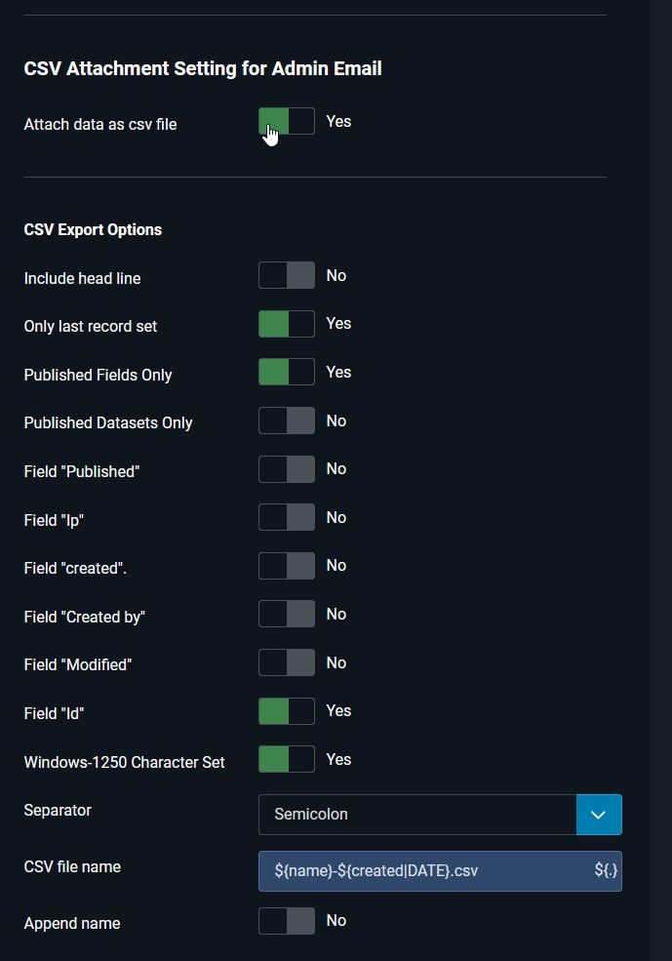Click the Attach data as csv file label
This screenshot has height=961, width=672.
pyautogui.click(x=100, y=125)
